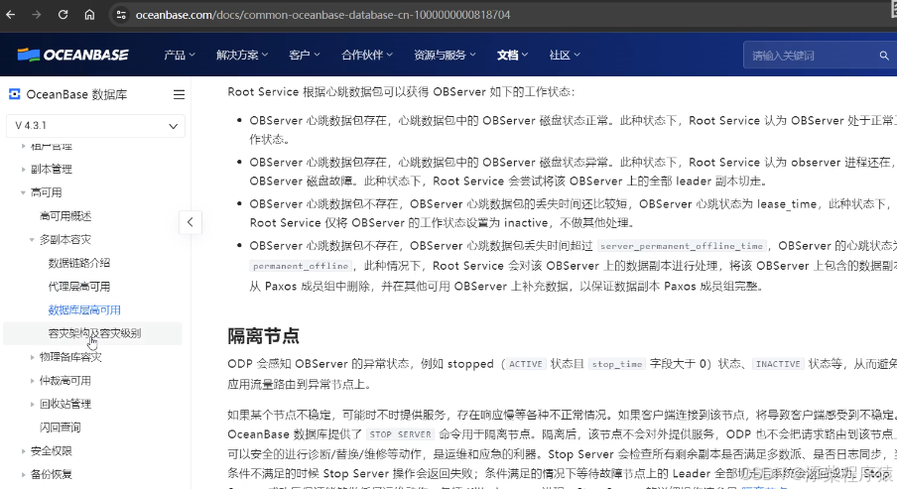Expand the 备份恢复 tree arrow
Image resolution: width=897 pixels, height=489 pixels.
23,474
